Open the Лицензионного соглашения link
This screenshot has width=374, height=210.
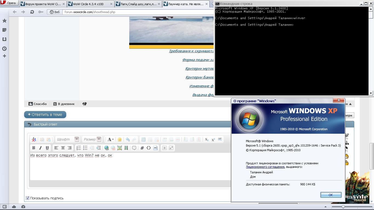pos(265,167)
